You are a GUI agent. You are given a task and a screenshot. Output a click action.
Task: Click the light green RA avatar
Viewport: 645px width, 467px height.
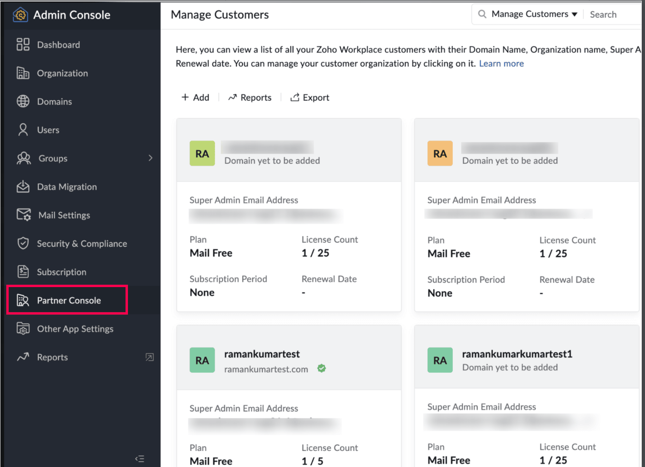coord(202,153)
